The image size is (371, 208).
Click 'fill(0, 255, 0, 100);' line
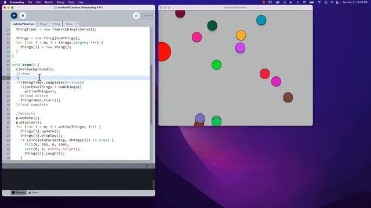point(46,144)
